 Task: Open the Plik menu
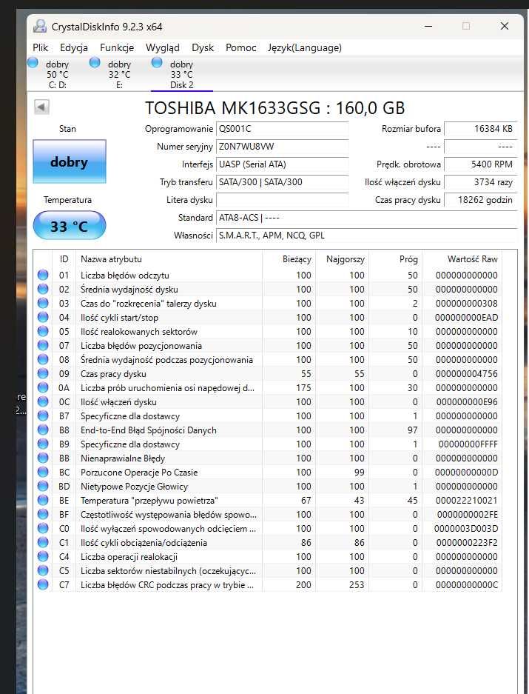point(40,47)
